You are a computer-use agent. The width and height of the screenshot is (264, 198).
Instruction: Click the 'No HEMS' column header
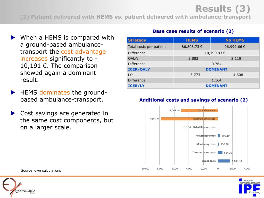tap(235, 40)
